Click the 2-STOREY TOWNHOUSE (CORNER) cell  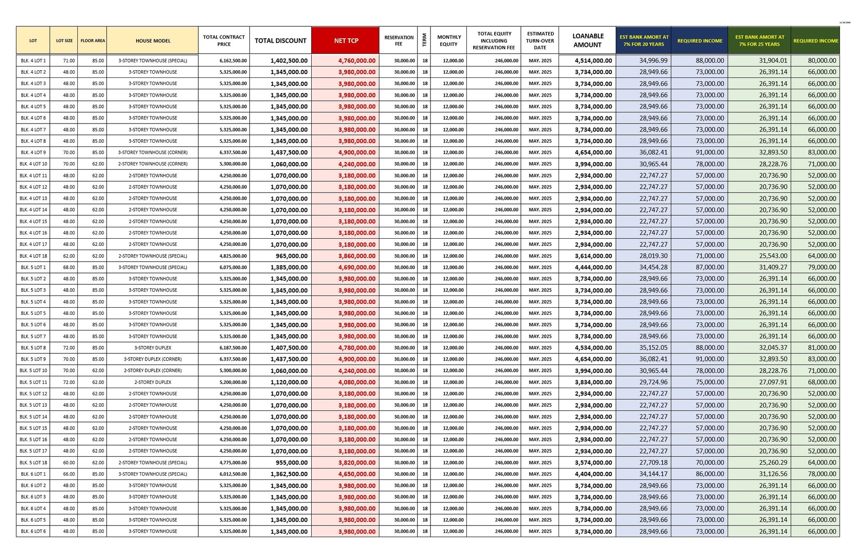point(153,164)
